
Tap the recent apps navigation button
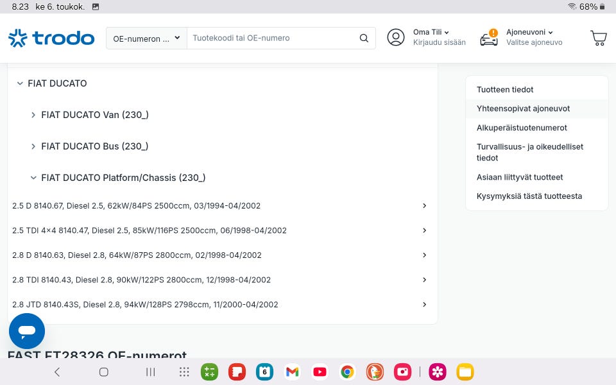[150, 372]
